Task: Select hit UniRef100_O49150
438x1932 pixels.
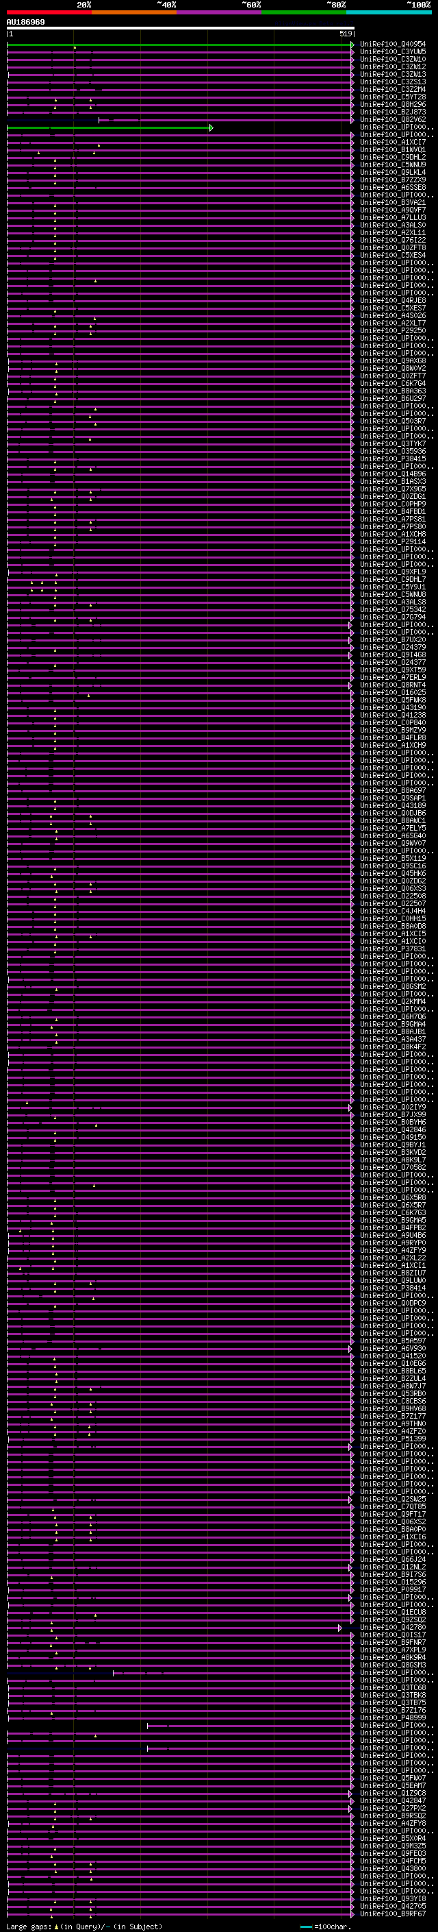Action: click(x=393, y=1137)
